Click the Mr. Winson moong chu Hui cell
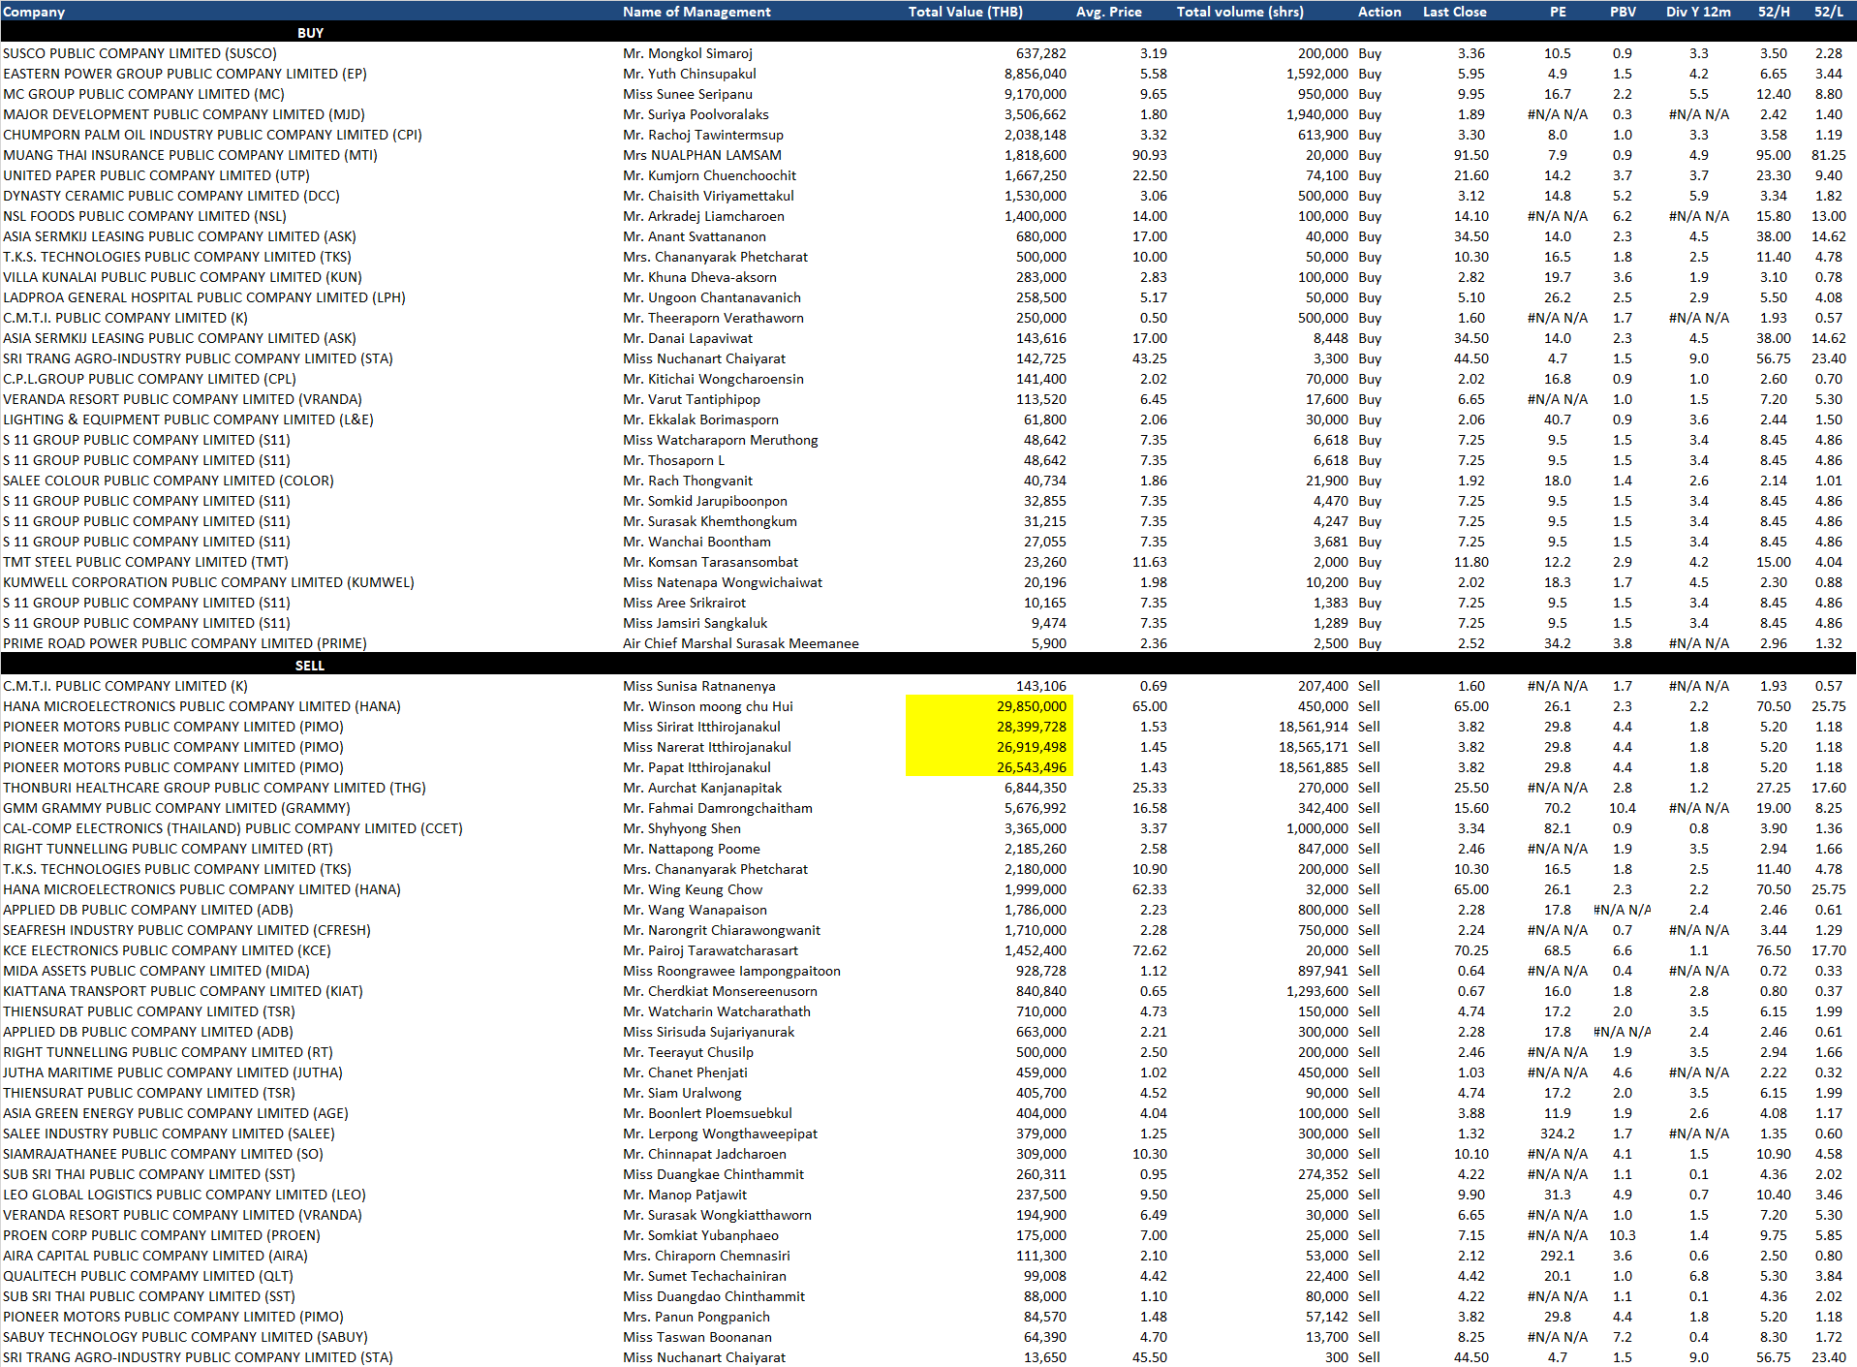The height and width of the screenshot is (1367, 1857). (707, 706)
